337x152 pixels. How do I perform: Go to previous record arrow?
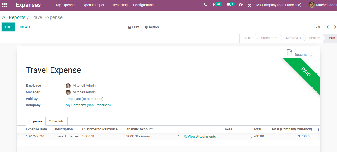tap(328, 27)
